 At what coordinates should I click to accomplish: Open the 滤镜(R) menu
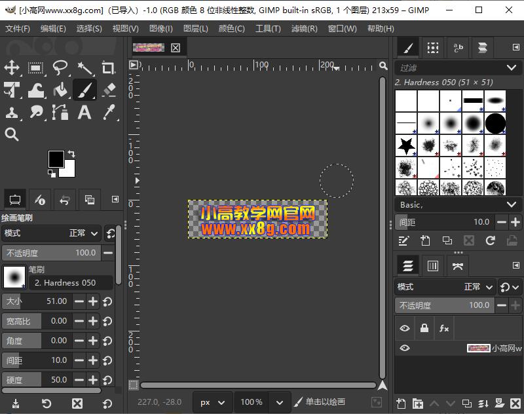pyautogui.click(x=304, y=29)
